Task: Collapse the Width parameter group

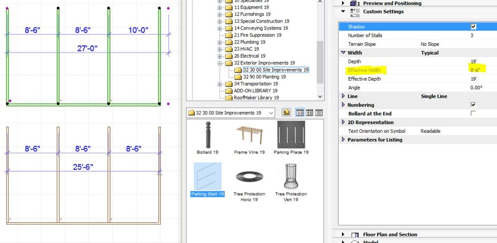Action: point(343,53)
